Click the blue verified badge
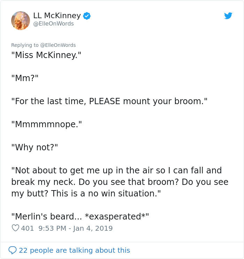 pos(87,16)
